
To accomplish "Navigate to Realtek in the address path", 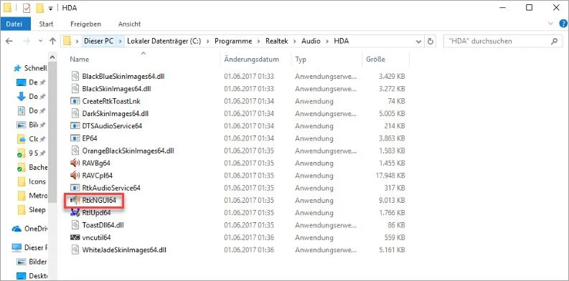I will 276,41.
